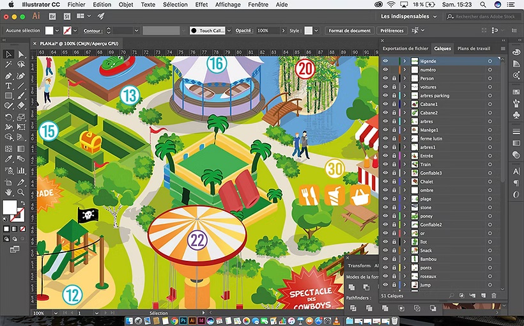Select the Rectangle shape tool
This screenshot has width=524, height=326.
(9, 96)
